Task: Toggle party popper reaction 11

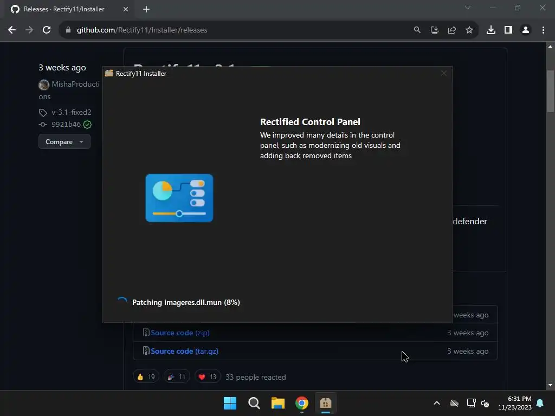Action: [177, 377]
